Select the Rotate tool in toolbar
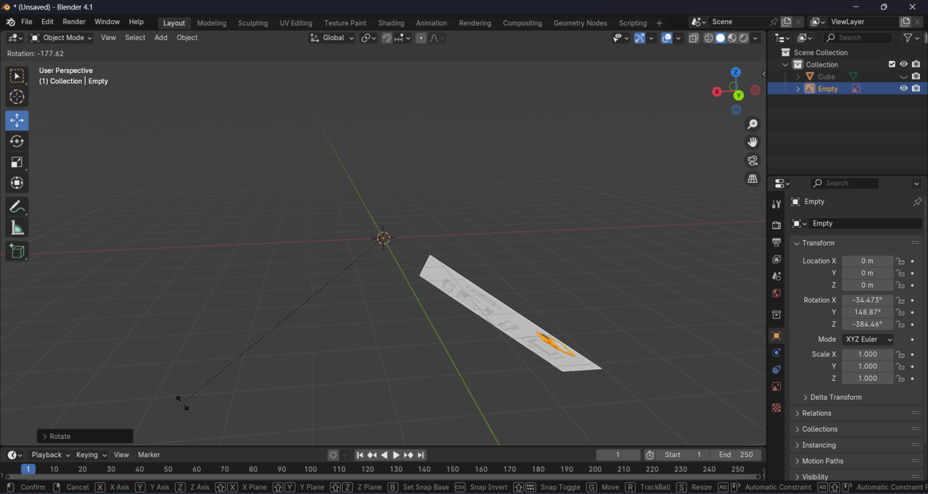The height and width of the screenshot is (494, 928). 17,141
